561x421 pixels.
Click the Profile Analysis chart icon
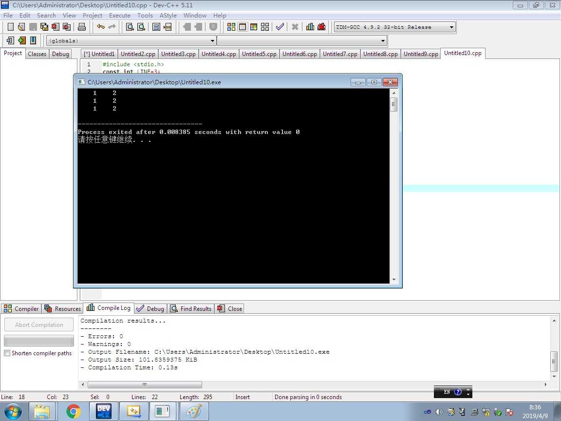tap(310, 27)
